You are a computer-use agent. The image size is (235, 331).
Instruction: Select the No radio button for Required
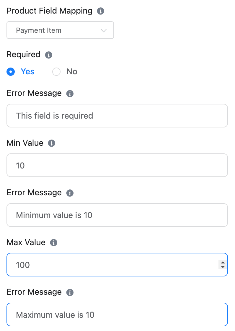click(56, 72)
